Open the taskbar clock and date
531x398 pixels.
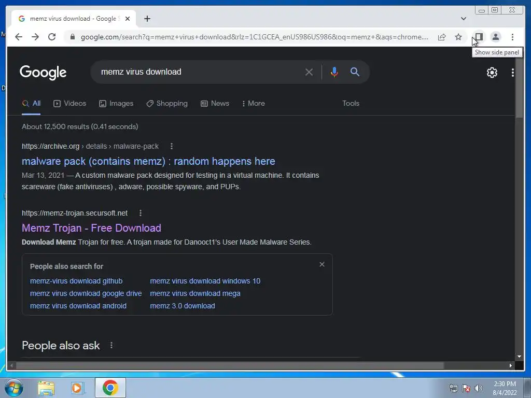click(x=505, y=388)
